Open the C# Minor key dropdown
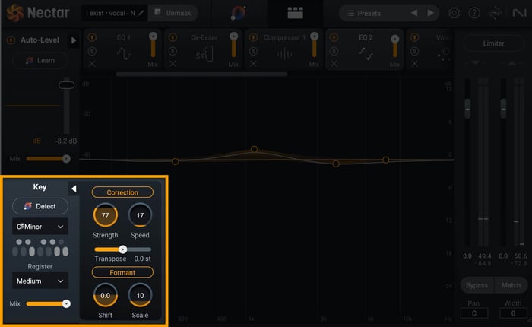The width and height of the screenshot is (532, 327). tap(40, 227)
